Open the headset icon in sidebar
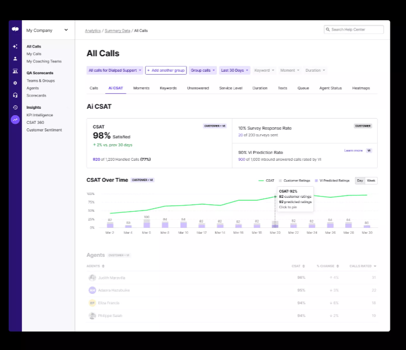 point(15,95)
